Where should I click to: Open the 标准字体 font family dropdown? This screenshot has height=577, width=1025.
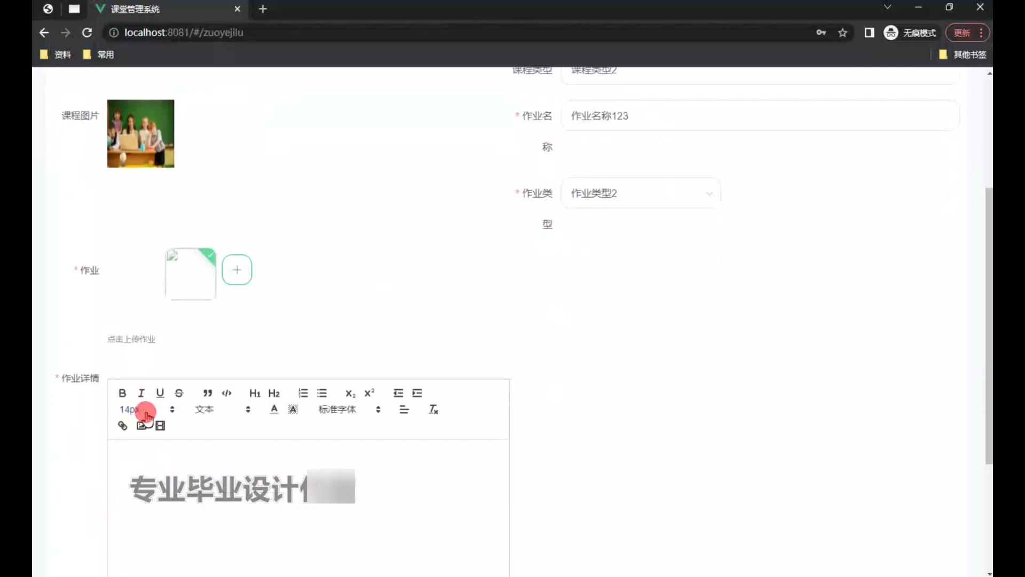pyautogui.click(x=349, y=409)
